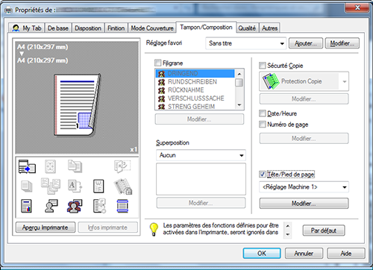Open the Réglage Machine 1 dropdown
This screenshot has height=270, width=373.
[304, 187]
